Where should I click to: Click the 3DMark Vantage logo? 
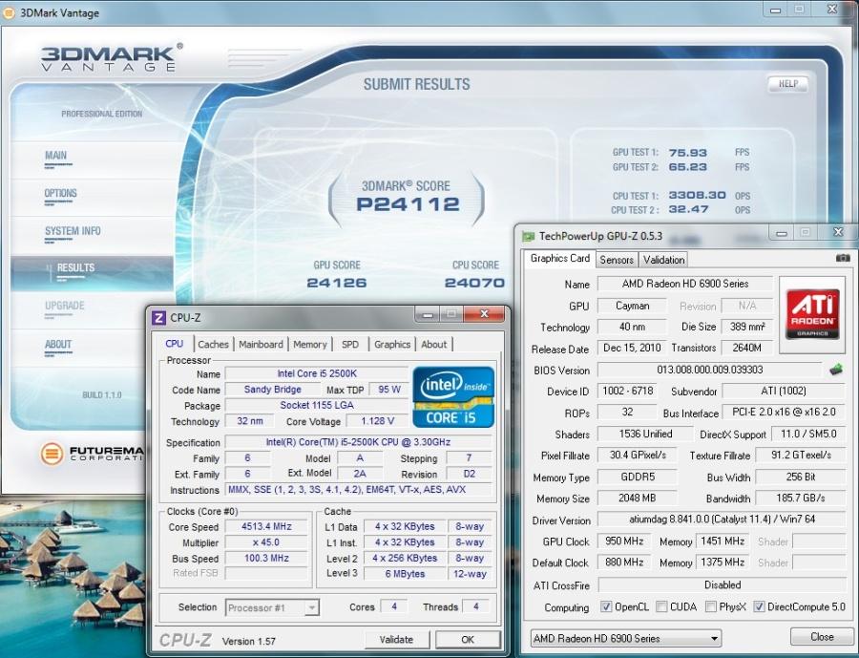[x=112, y=58]
